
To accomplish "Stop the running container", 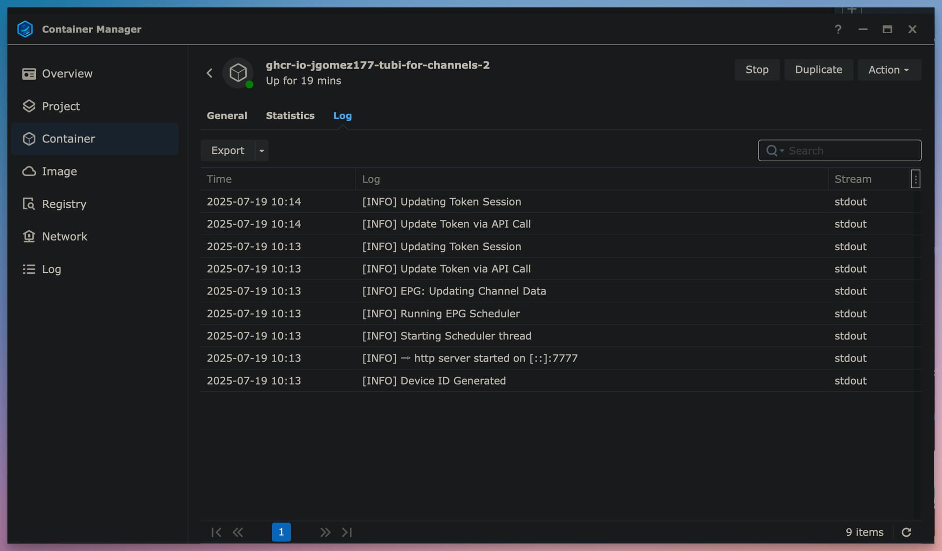I will (757, 70).
